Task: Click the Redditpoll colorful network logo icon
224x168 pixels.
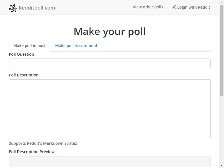Action: pyautogui.click(x=13, y=8)
